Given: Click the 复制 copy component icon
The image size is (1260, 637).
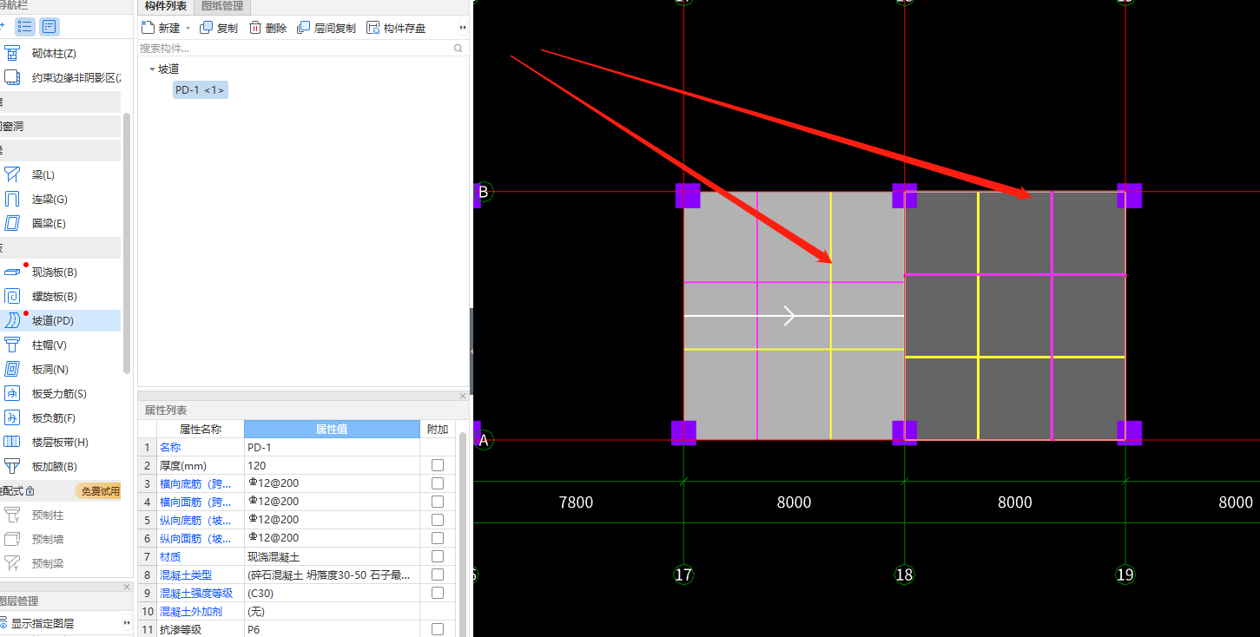Looking at the screenshot, I should pos(206,28).
